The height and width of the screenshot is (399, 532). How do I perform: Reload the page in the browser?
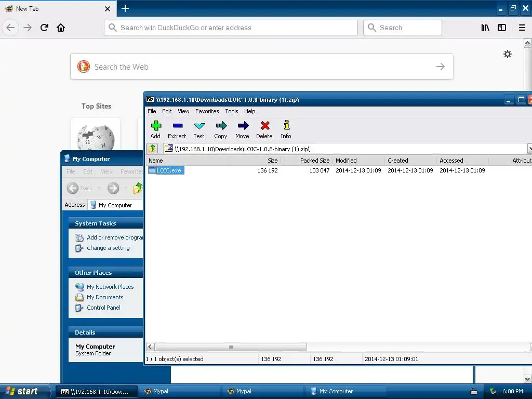click(x=44, y=28)
